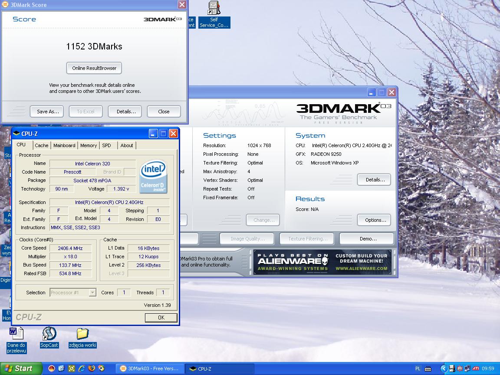This screenshot has height=375, width=500.
Task: Click the Image Quality button
Action: point(247,239)
